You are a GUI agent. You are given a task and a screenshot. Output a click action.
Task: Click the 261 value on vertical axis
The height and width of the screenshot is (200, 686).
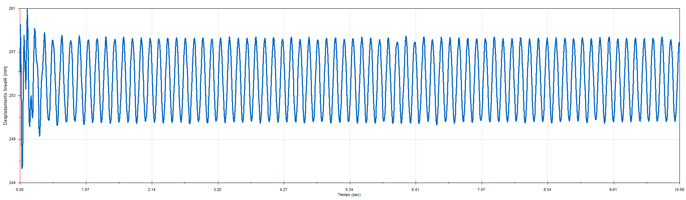(x=12, y=8)
